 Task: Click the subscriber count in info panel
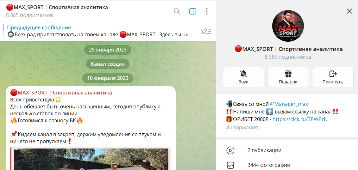(288, 57)
